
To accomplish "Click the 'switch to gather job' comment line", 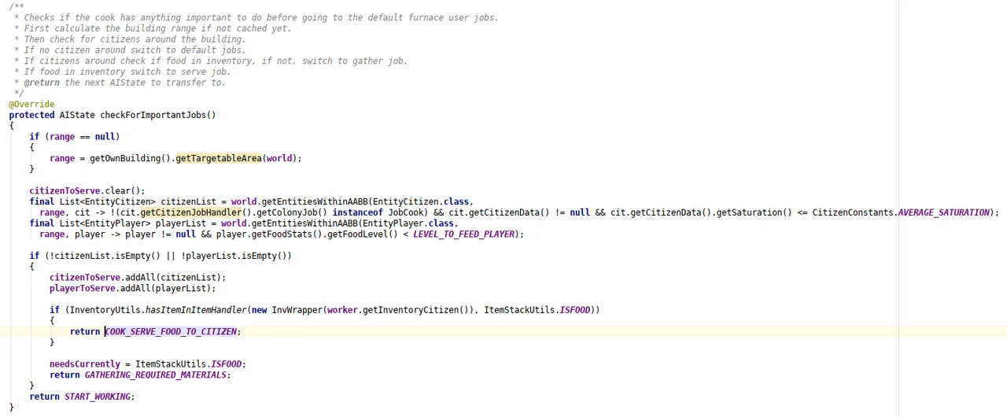I will click(211, 61).
